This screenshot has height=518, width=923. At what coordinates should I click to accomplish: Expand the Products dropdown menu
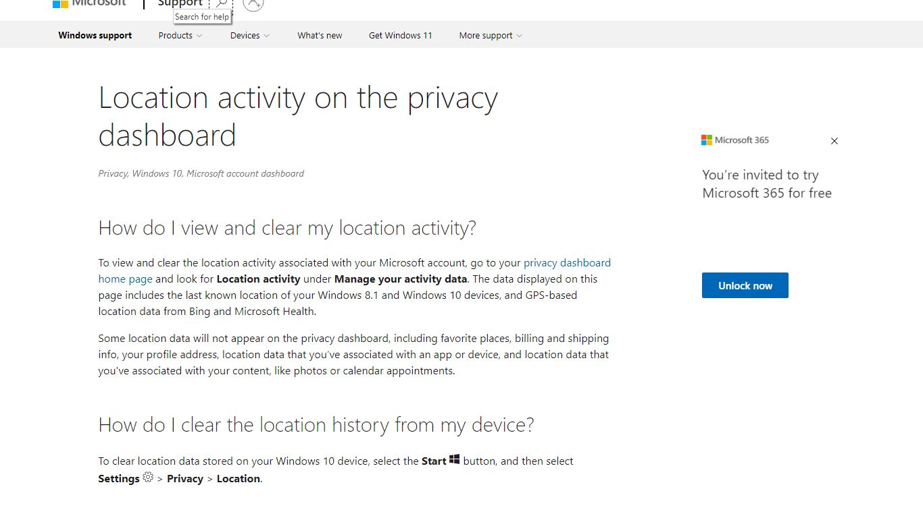pos(180,35)
